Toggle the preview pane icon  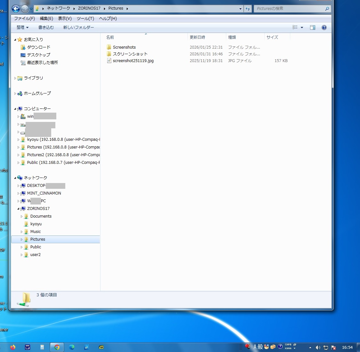[x=313, y=28]
